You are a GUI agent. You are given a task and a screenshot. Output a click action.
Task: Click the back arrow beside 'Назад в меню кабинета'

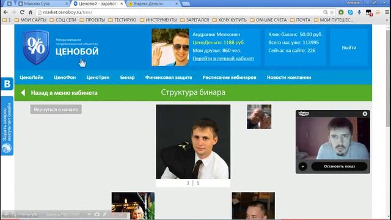coord(23,93)
